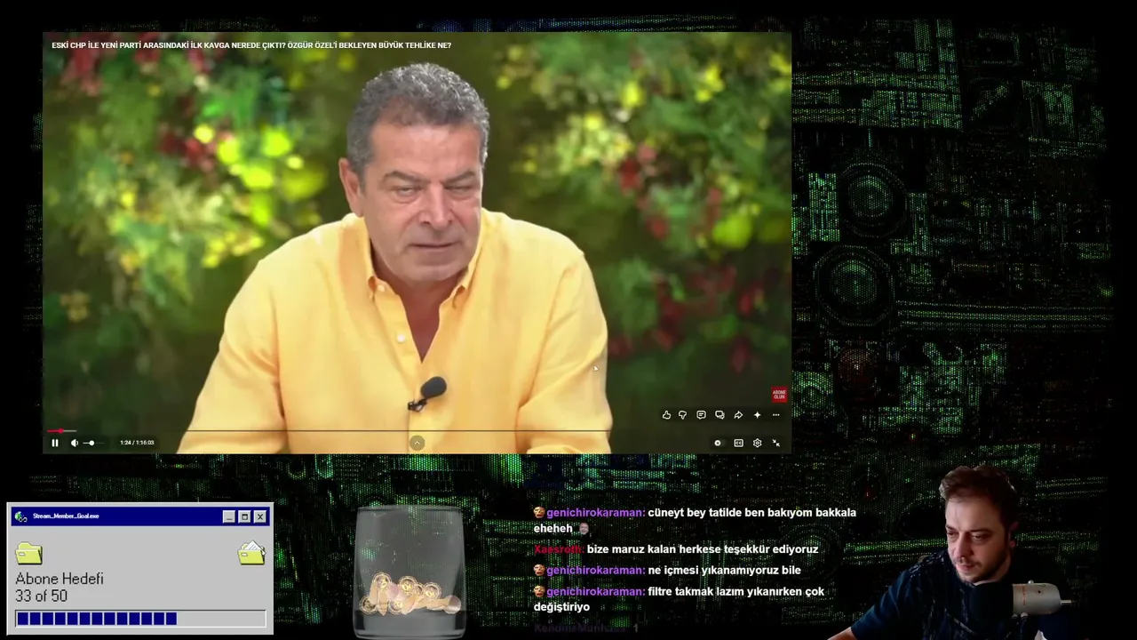Image resolution: width=1137 pixels, height=640 pixels.
Task: Open the player settings gear
Action: coord(757,443)
